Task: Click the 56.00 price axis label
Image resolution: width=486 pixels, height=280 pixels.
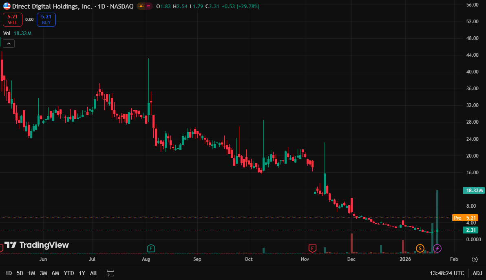Action: pyautogui.click(x=473, y=4)
